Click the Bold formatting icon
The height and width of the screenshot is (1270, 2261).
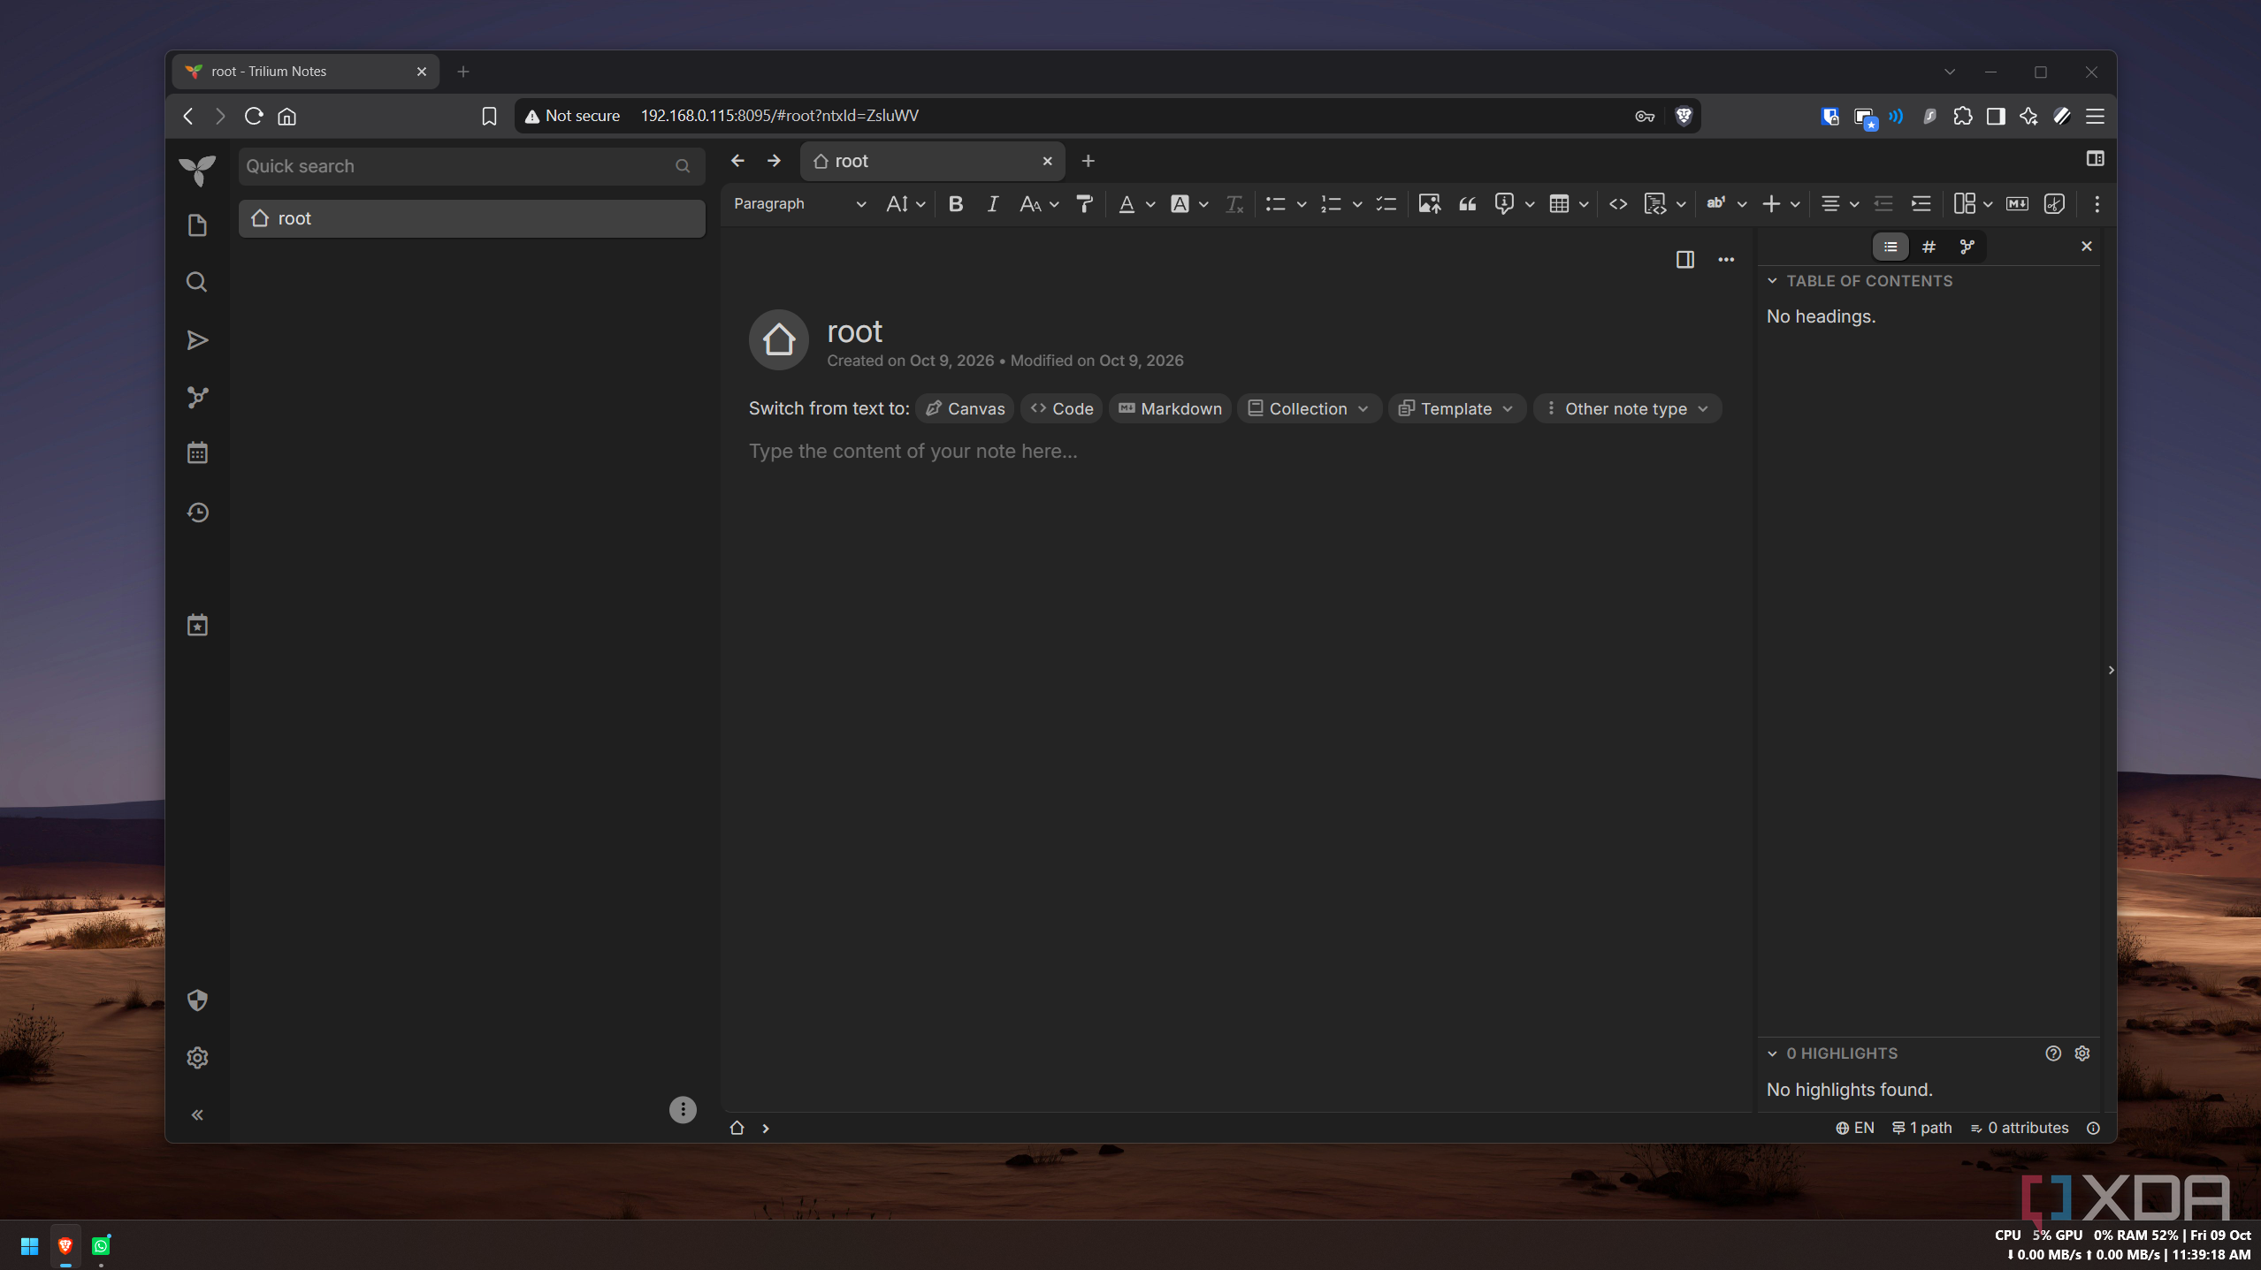pos(955,204)
